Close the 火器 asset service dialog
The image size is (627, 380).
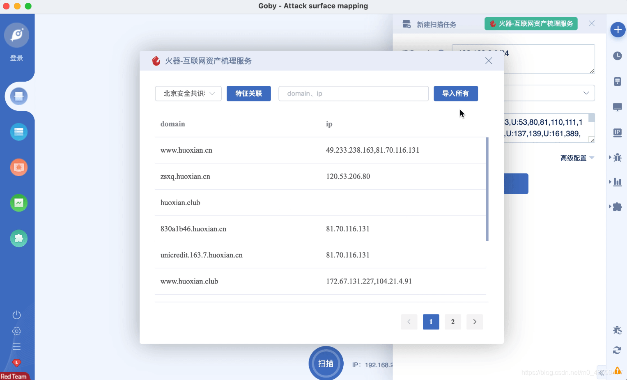pos(489,61)
